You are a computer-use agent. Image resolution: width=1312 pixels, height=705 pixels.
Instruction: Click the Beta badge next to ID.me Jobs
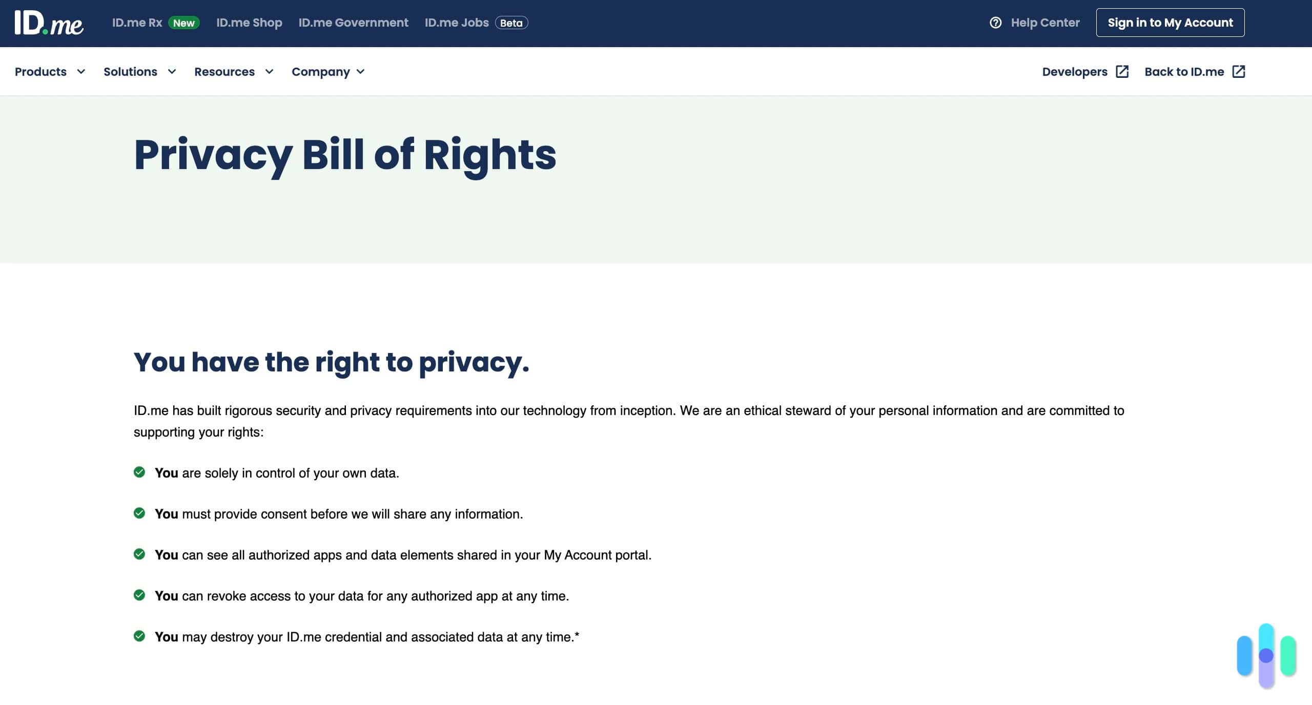pos(511,23)
